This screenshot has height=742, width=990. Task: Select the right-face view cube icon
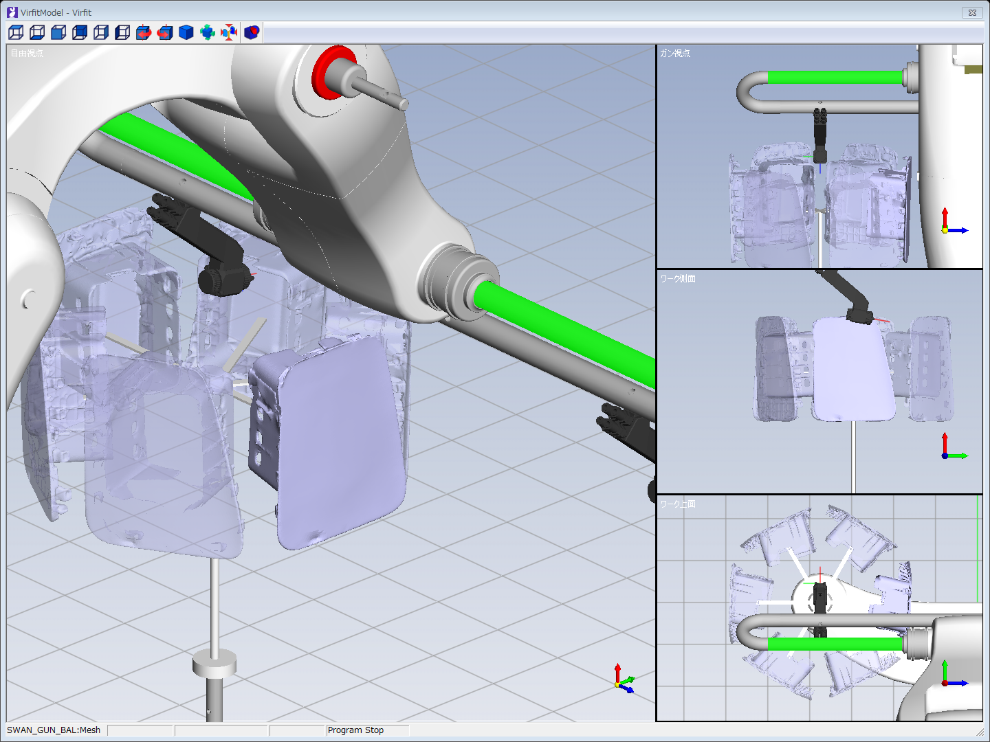[101, 32]
